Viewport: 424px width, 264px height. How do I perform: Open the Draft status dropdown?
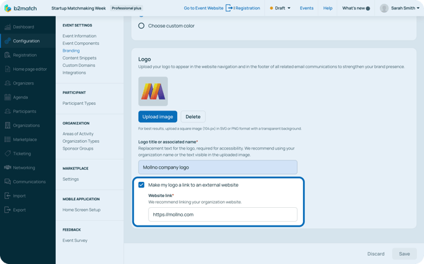click(280, 8)
